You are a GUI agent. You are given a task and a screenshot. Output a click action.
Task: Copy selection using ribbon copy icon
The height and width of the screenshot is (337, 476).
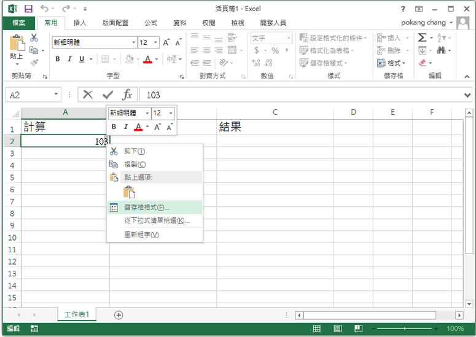[x=33, y=50]
